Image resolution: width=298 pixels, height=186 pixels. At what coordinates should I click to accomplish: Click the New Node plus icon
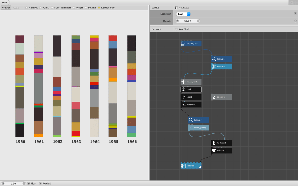[x=176, y=29]
